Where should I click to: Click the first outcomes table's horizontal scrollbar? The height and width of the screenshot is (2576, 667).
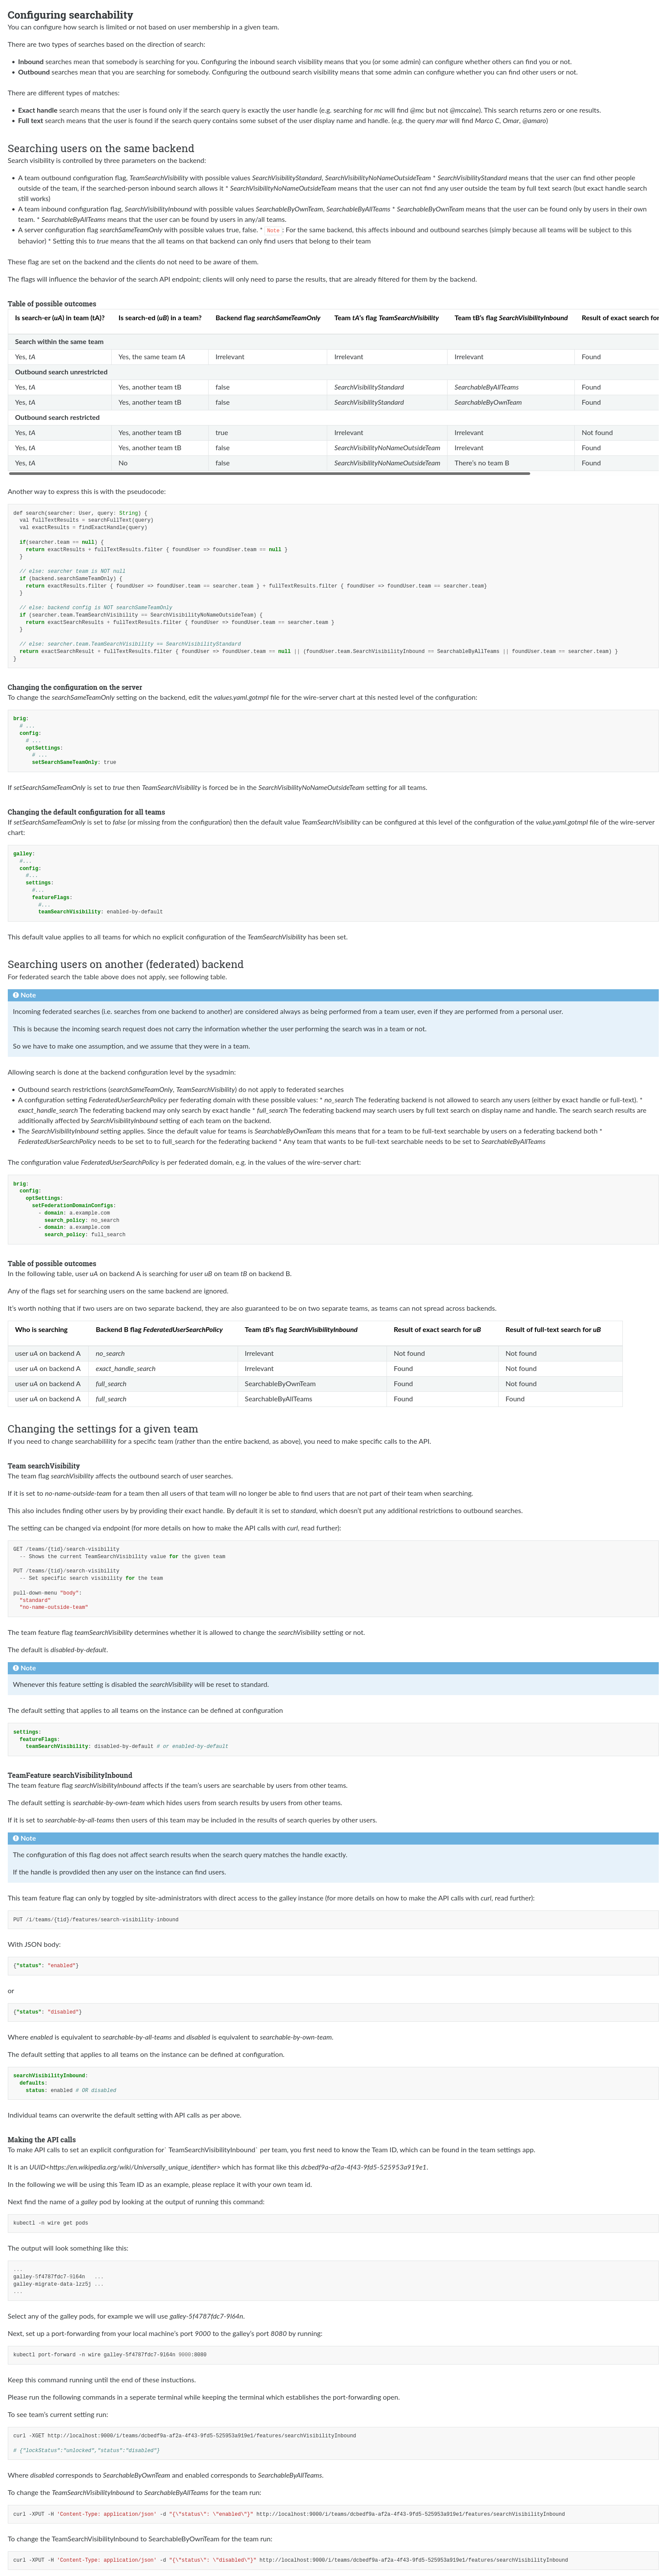pos(269,473)
